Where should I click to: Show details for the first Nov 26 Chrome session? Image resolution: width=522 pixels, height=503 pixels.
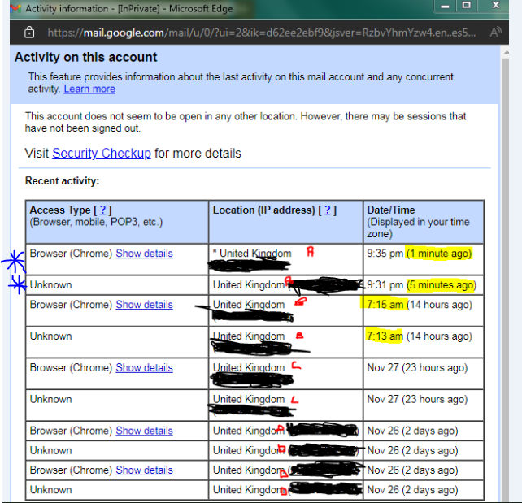point(144,431)
